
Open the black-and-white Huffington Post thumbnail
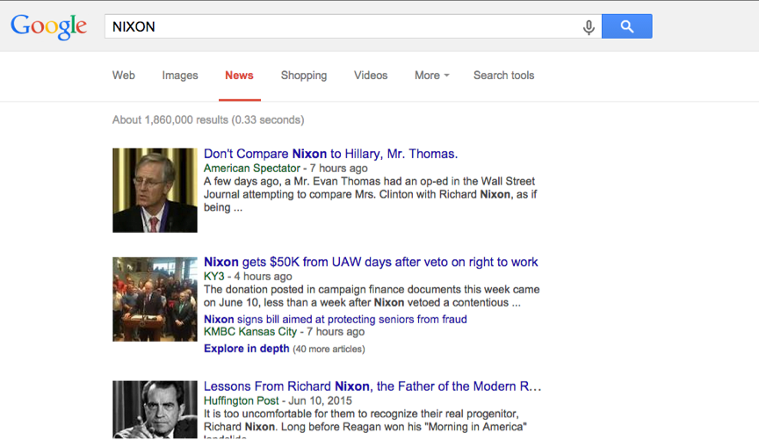pos(155,409)
